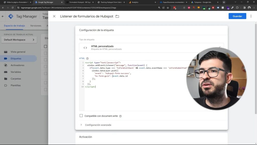
Task: Open Activadores in sidebar
Action: coord(17,65)
